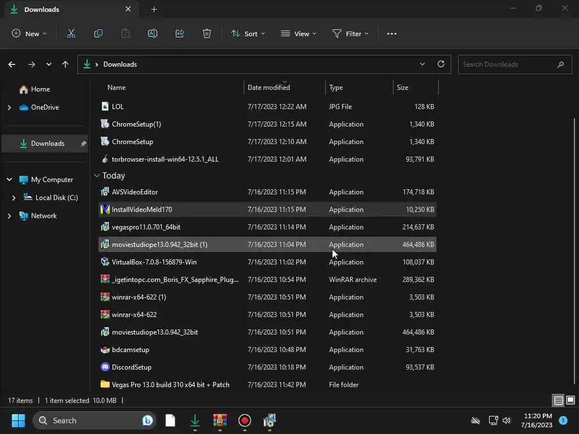Viewport: 579px width, 434px height.
Task: Go up one folder level arrow
Action: click(x=66, y=64)
